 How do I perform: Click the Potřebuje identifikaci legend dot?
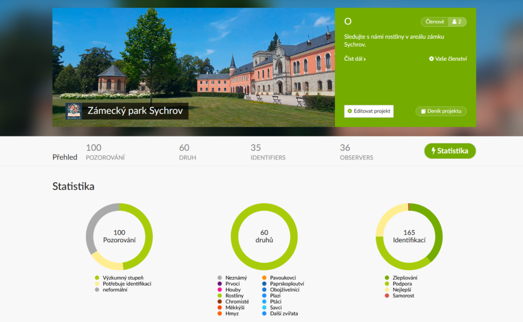coord(97,284)
